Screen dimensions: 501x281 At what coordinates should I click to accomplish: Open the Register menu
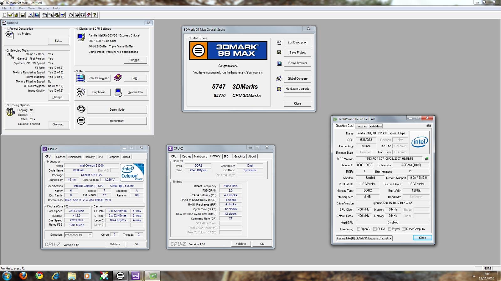point(44,8)
